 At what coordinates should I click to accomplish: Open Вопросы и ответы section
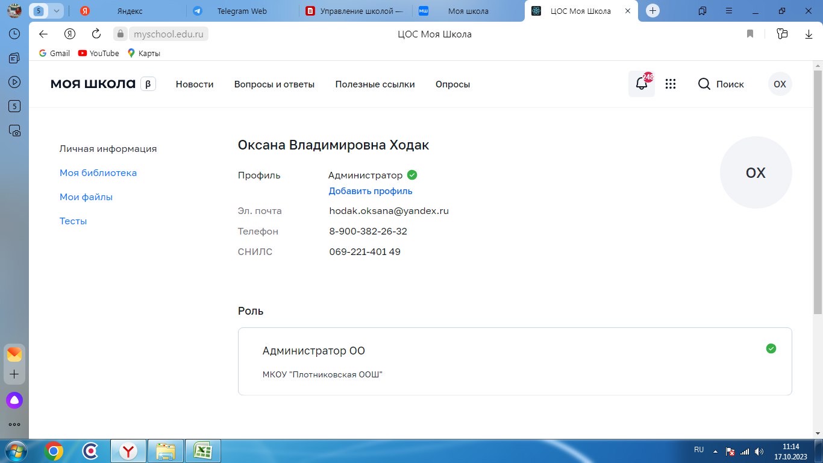(274, 84)
